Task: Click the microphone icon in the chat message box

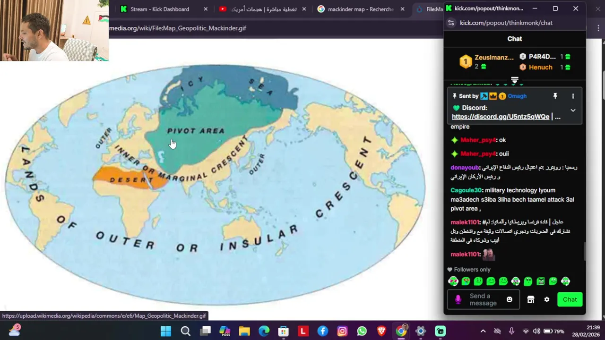Action: pos(458,299)
